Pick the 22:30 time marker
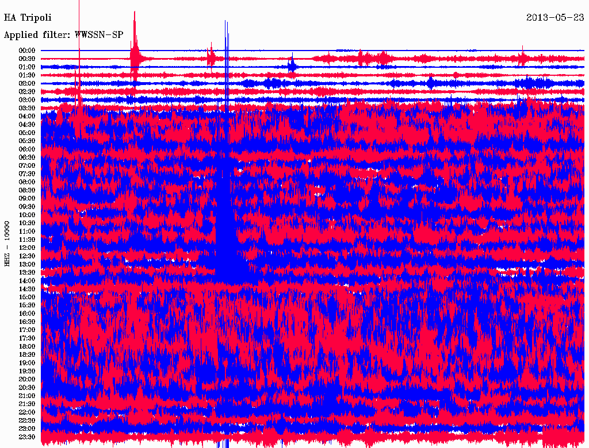This screenshot has height=448, width=589. pyautogui.click(x=27, y=420)
